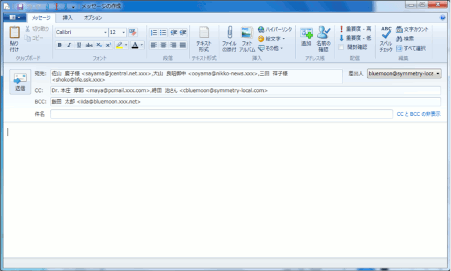This screenshot has height=271, width=451.
Task: Toggle italic text formatting
Action: pos(69,45)
